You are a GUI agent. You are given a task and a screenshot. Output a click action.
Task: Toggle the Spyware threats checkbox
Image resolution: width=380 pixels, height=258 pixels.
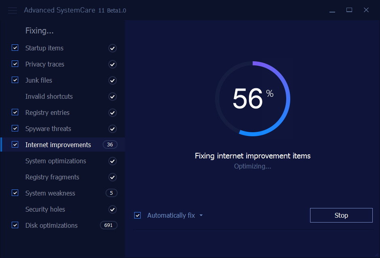(15, 128)
